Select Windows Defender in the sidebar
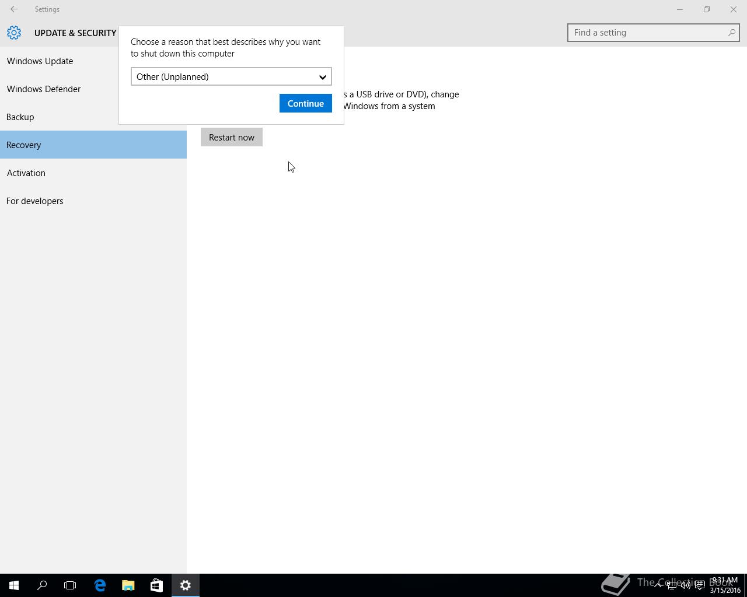This screenshot has width=747, height=597. [93, 89]
